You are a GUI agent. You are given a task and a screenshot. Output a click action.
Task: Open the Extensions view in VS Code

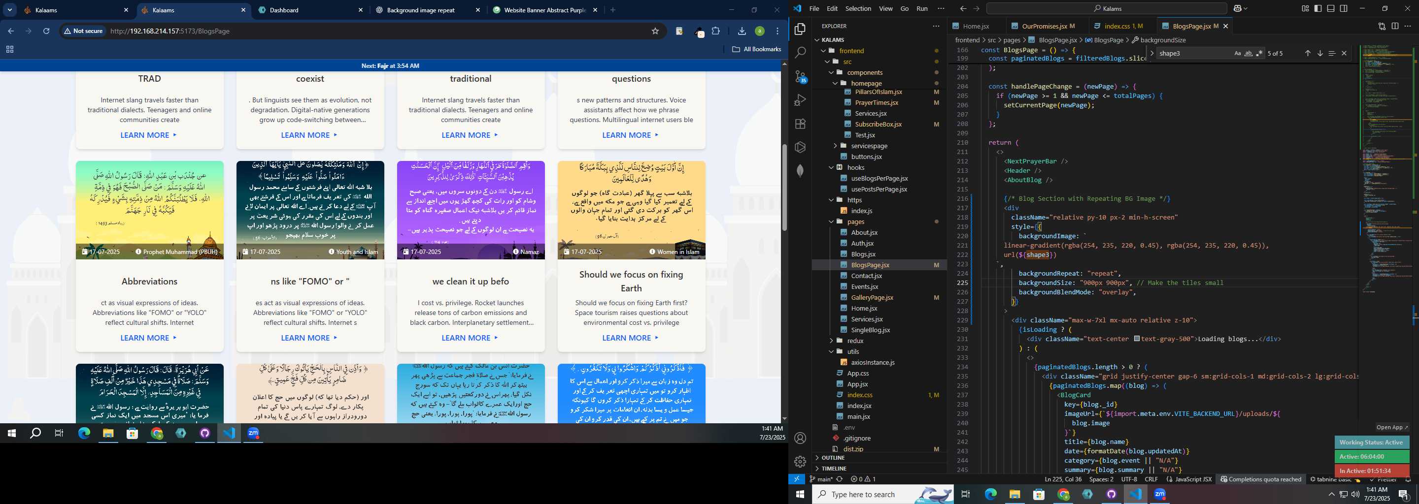[800, 124]
